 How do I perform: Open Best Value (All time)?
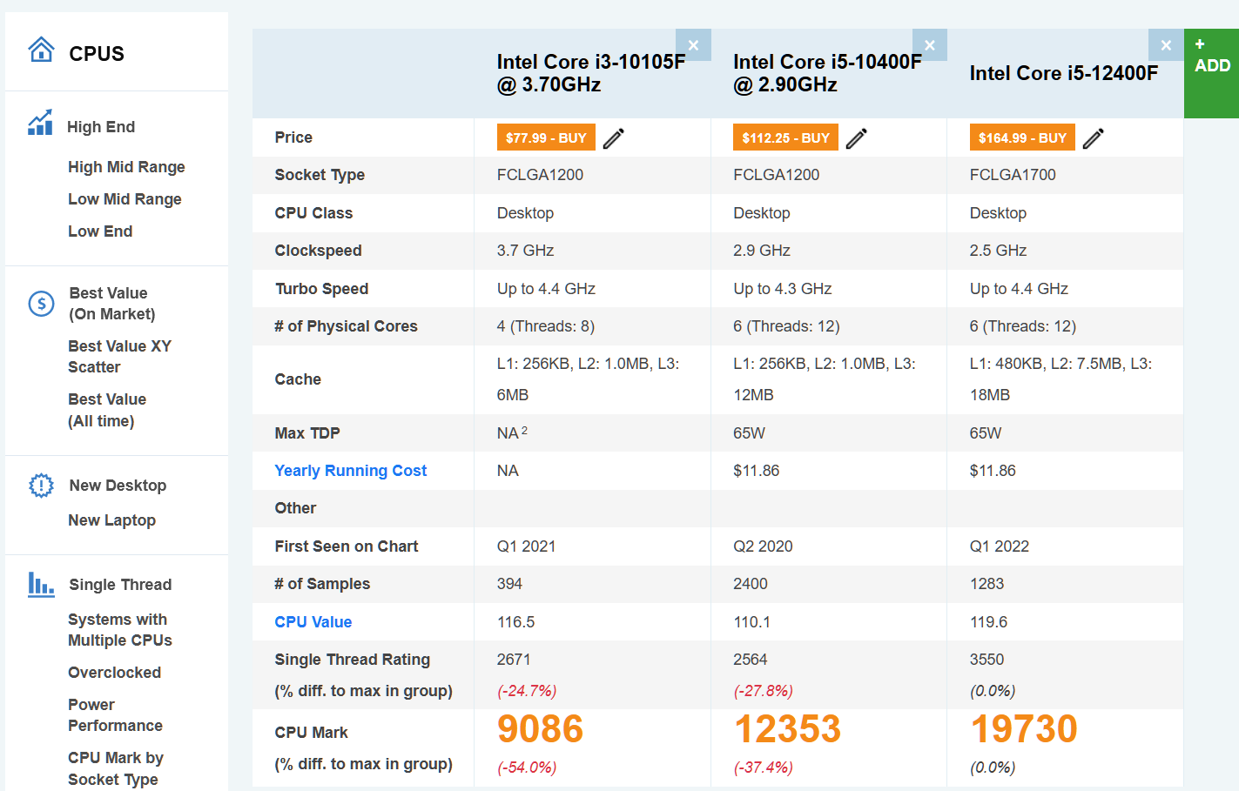[107, 410]
